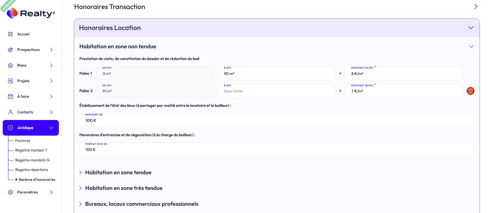Open the Factures submenu item
This screenshot has width=488, height=213.
23,141
